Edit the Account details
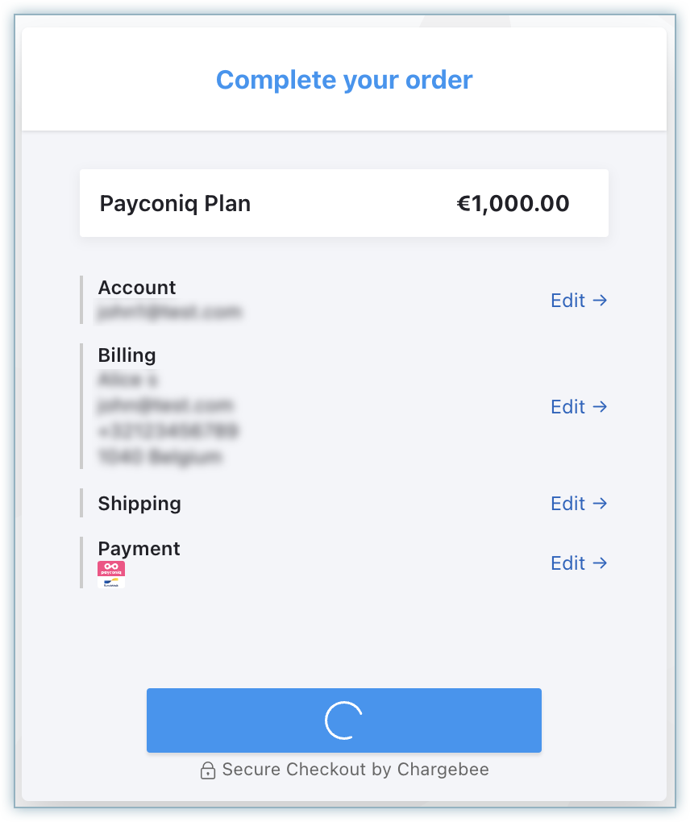Image resolution: width=690 pixels, height=822 pixels. pyautogui.click(x=567, y=301)
